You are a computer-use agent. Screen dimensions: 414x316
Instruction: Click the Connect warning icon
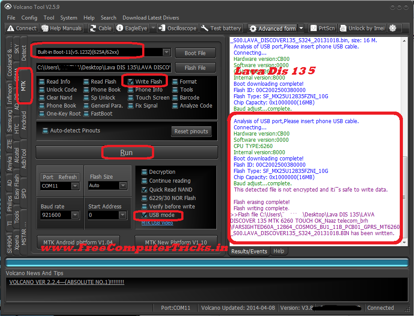tap(11, 28)
